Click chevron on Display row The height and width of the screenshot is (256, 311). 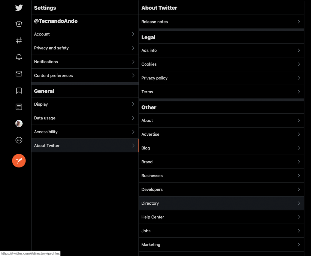tap(133, 104)
